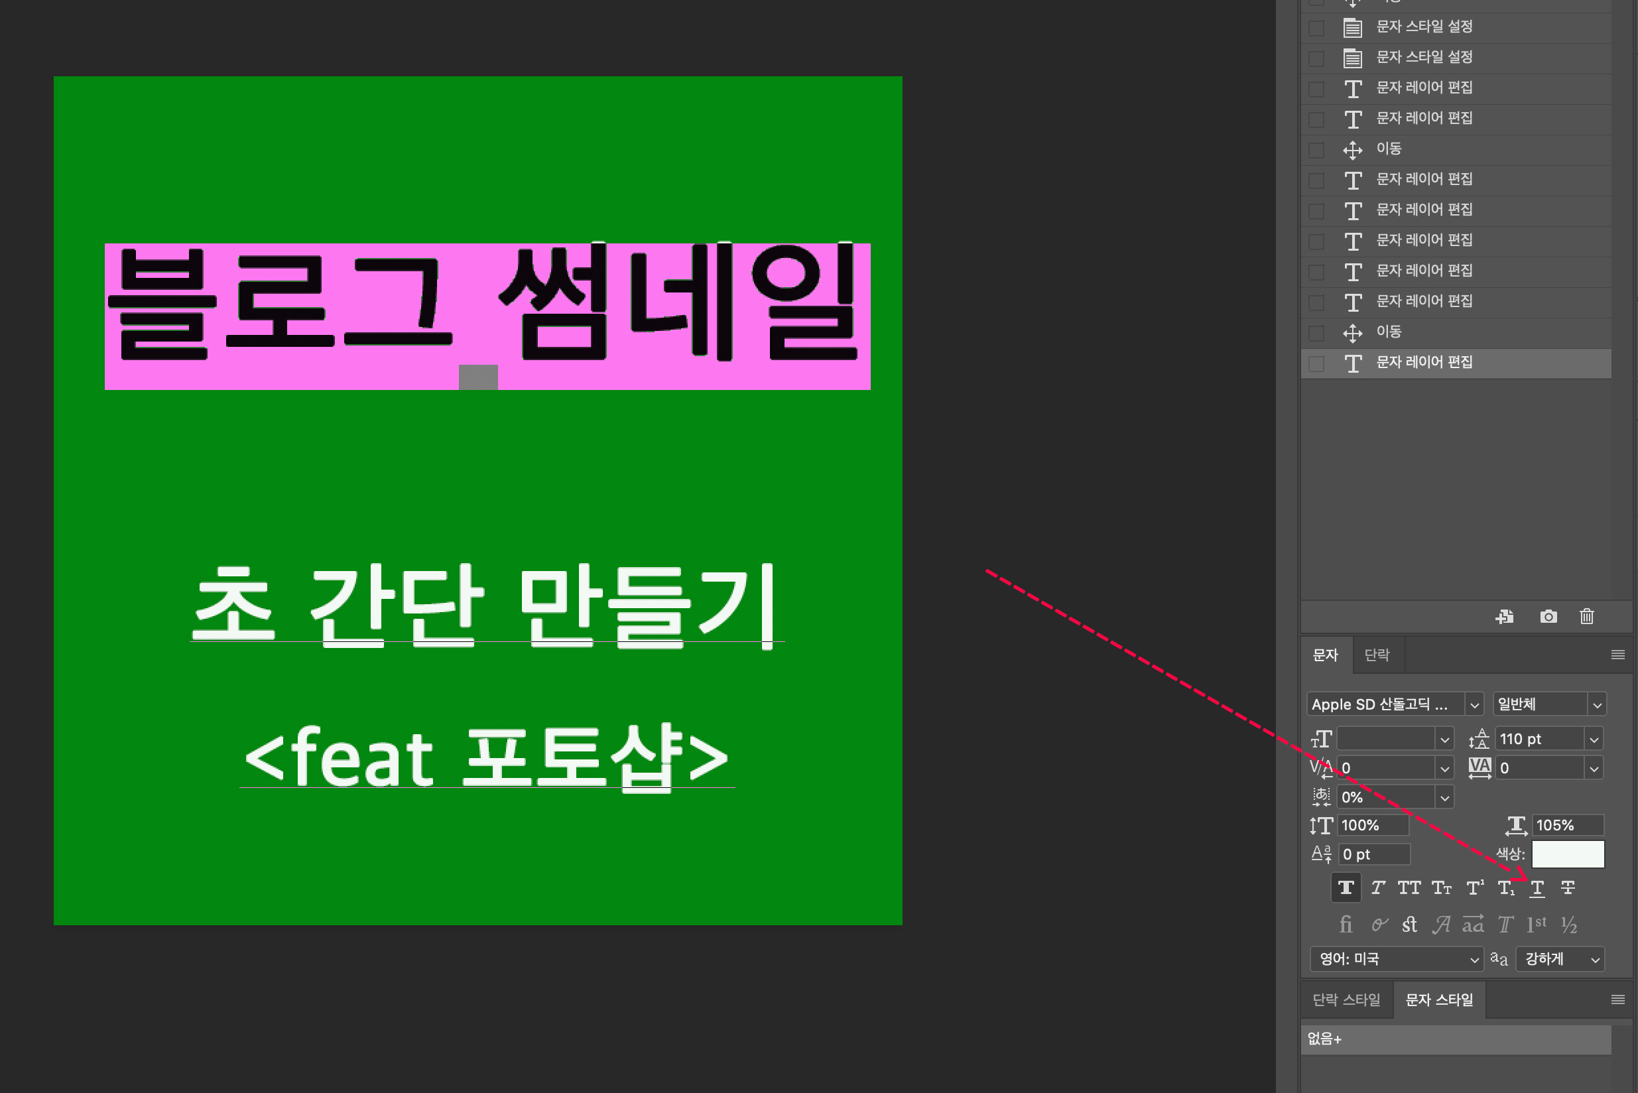Switch to the 단락 스타일 tab

pos(1346,1000)
